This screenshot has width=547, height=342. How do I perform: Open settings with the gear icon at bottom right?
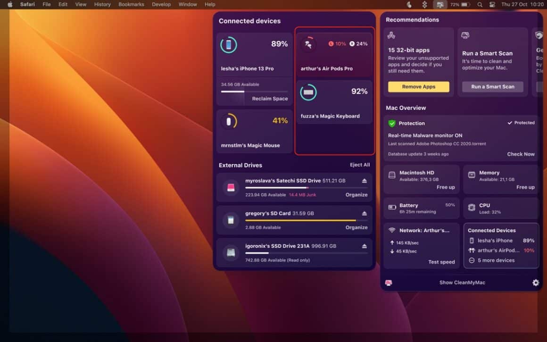pos(535,282)
